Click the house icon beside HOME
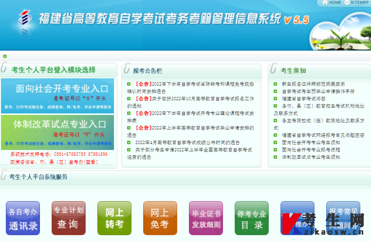The width and height of the screenshot is (371, 241). point(325,2)
